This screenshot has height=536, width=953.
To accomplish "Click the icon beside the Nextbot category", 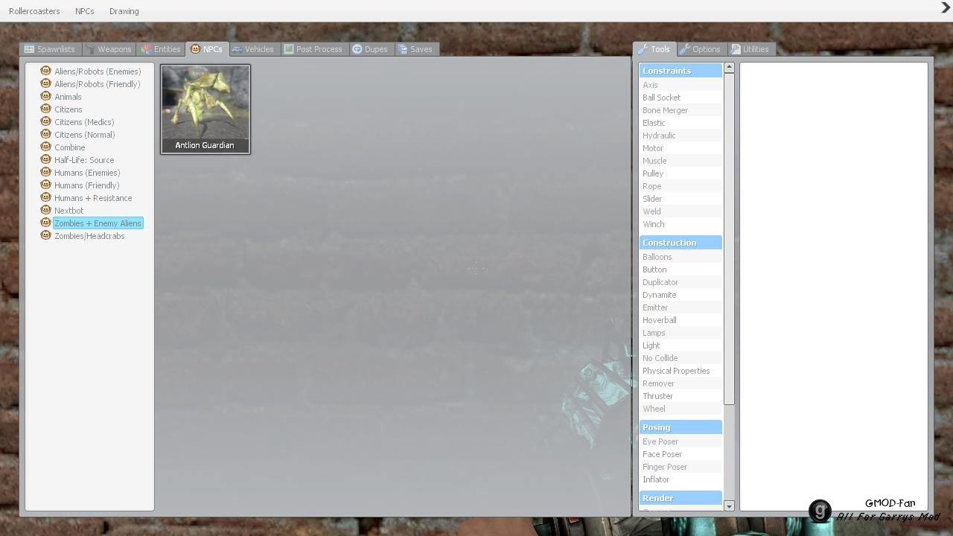I will click(x=45, y=210).
